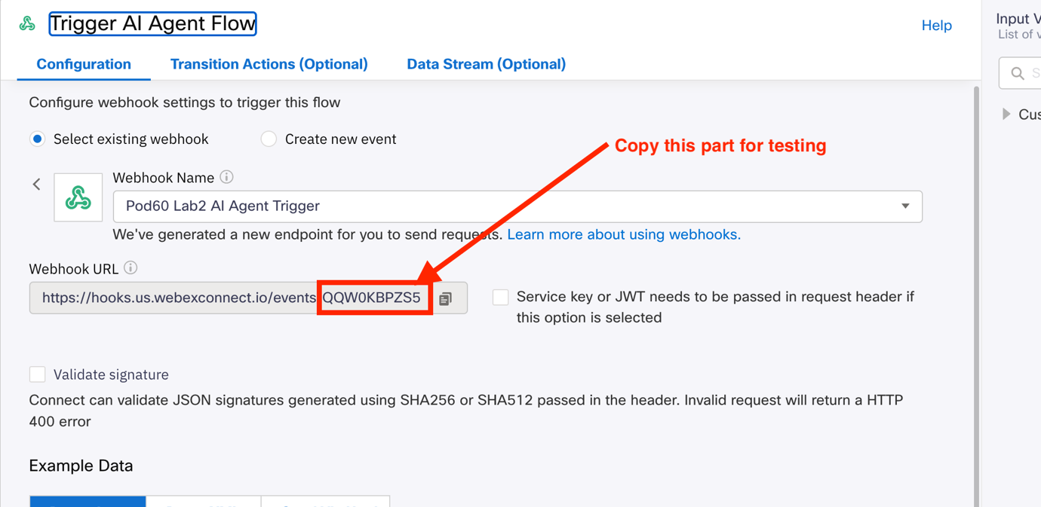The image size is (1041, 507).
Task: Click the copy Webhook URL icon
Action: (446, 298)
